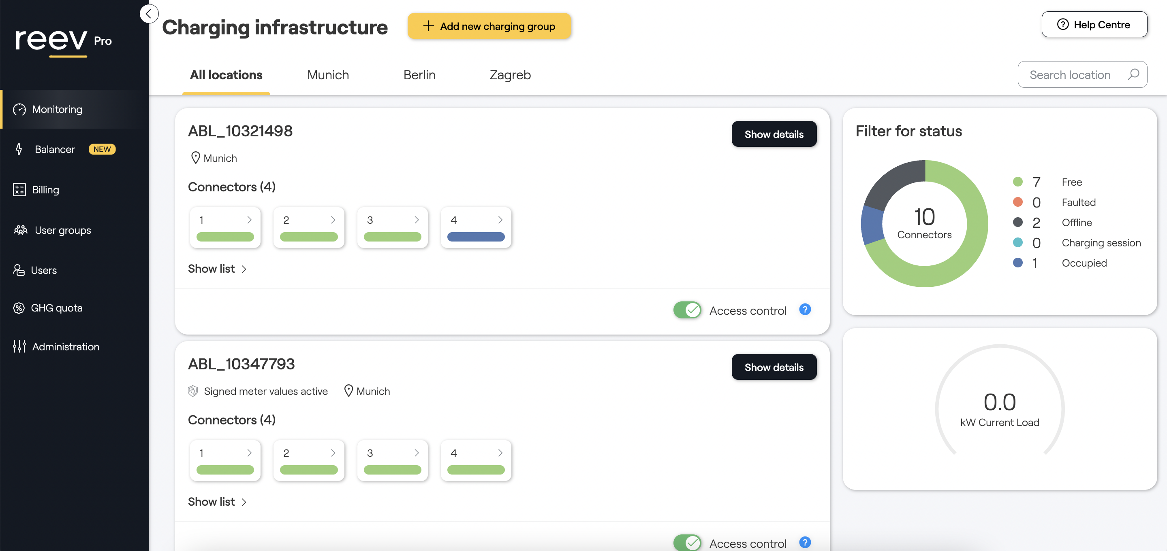Switch to the Zagreb location tab
This screenshot has height=551, width=1167.
510,75
